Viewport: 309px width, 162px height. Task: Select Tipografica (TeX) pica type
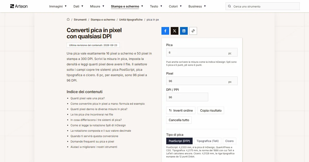pyautogui.click(x=208, y=141)
